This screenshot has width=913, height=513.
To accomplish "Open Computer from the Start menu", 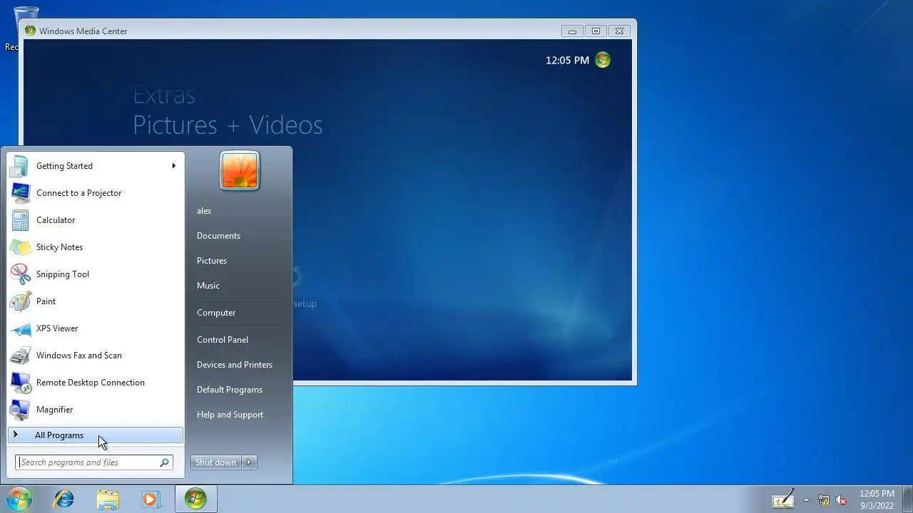I will tap(216, 313).
